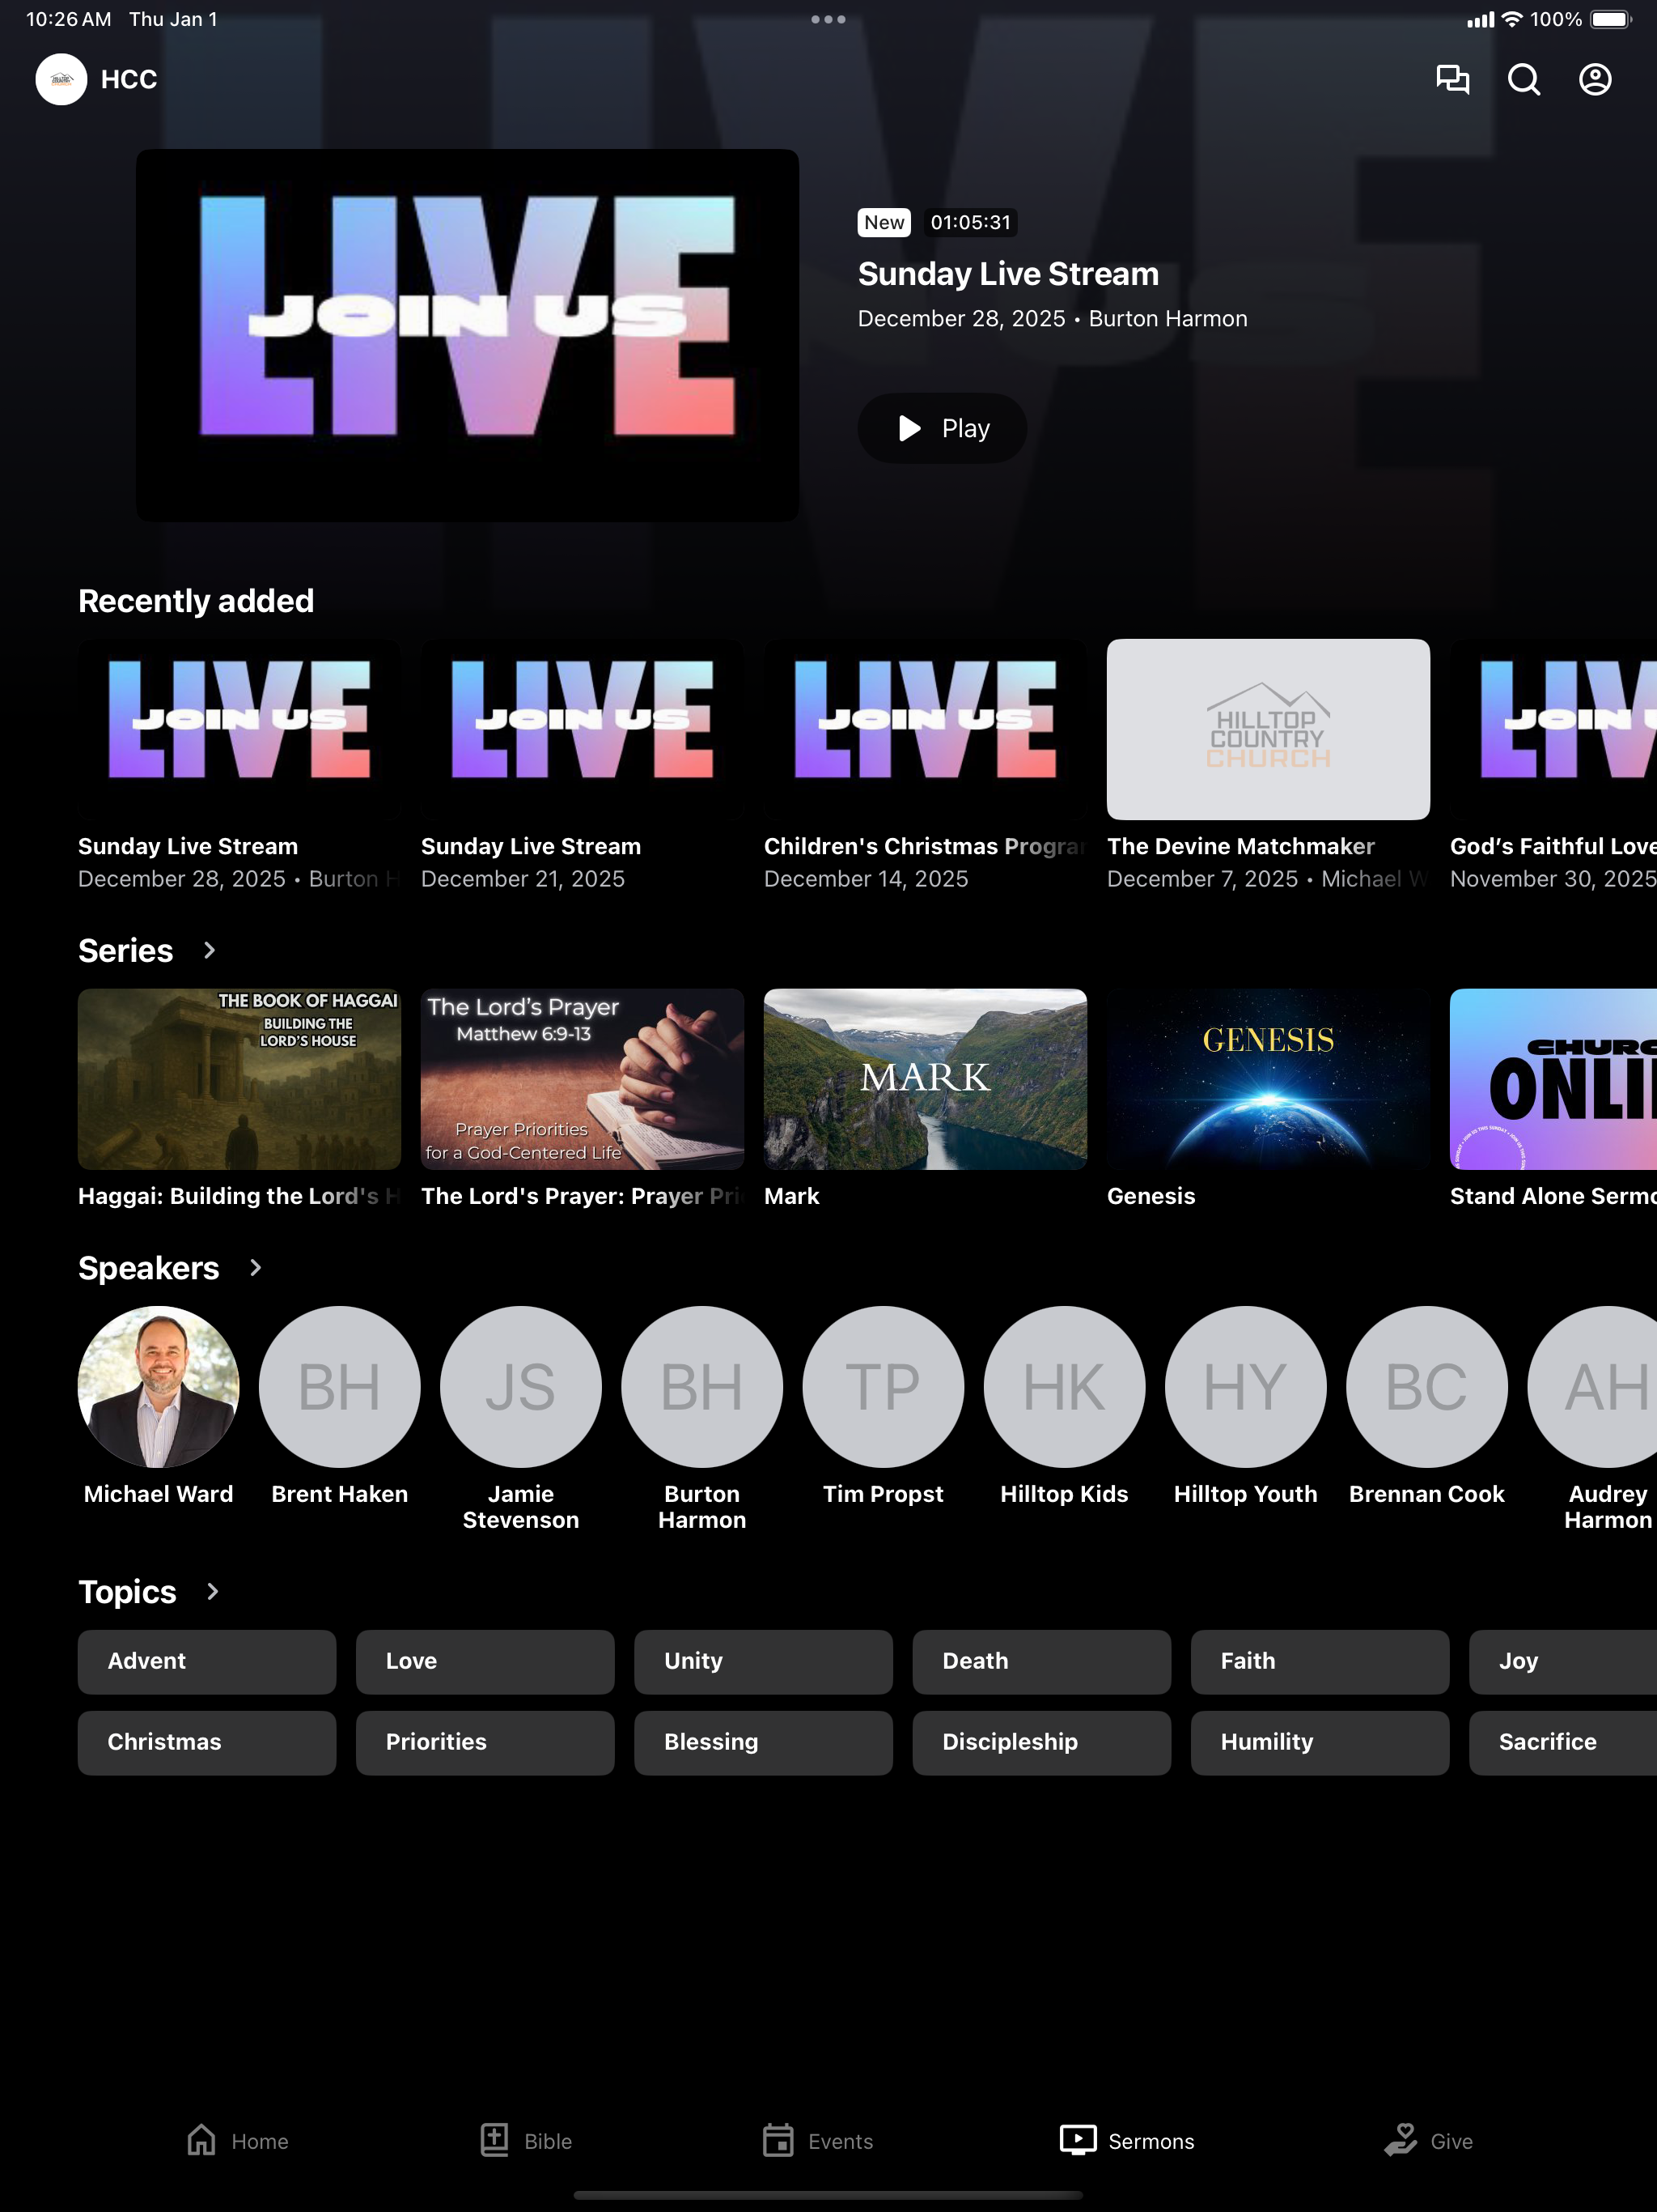Screen dimensions: 1657x2212
Task: Open Hilltop Kids speaker avatar
Action: click(1065, 1386)
